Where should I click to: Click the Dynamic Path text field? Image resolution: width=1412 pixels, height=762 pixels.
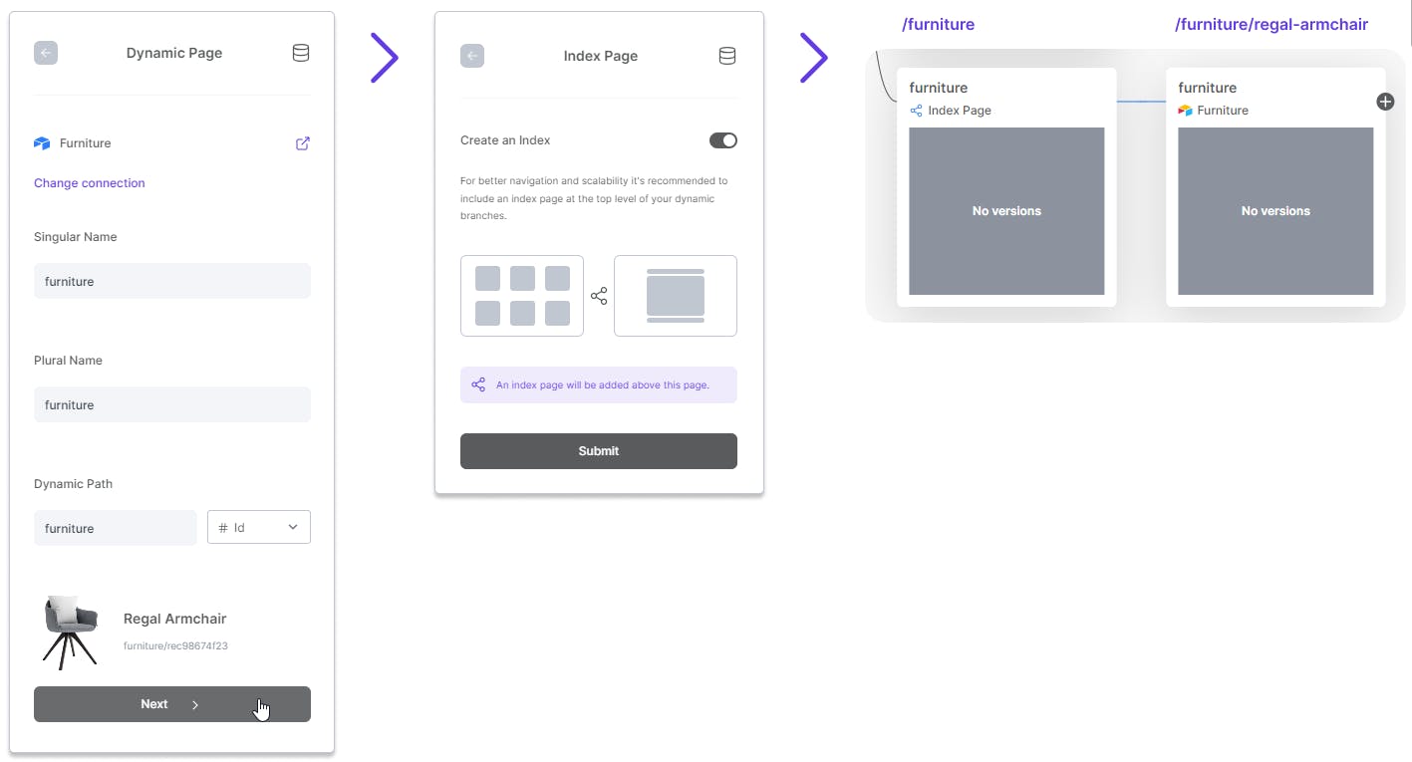click(116, 528)
